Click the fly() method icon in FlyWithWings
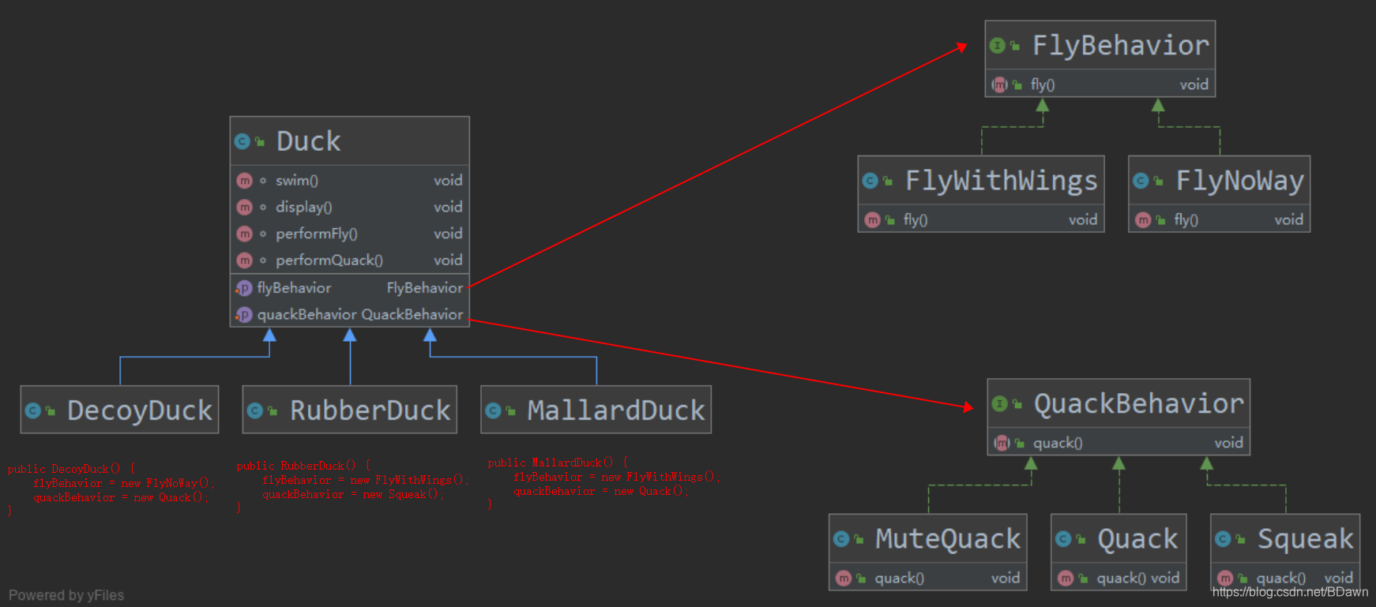1376x607 pixels. click(x=872, y=220)
